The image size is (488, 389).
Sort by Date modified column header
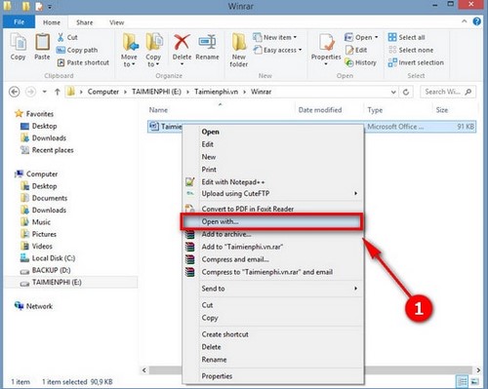[320, 110]
